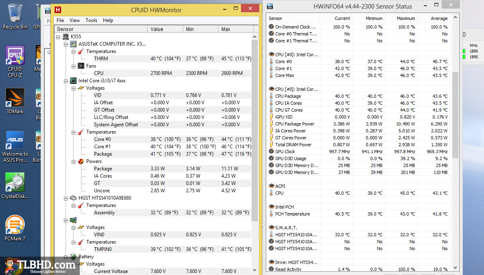Click HWMonitor red H title icon
Screen dimensions: 484x275
(x=58, y=10)
